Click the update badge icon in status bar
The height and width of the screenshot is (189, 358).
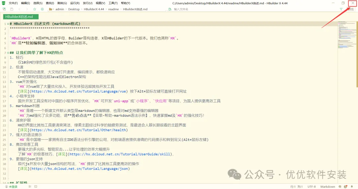click(346, 186)
